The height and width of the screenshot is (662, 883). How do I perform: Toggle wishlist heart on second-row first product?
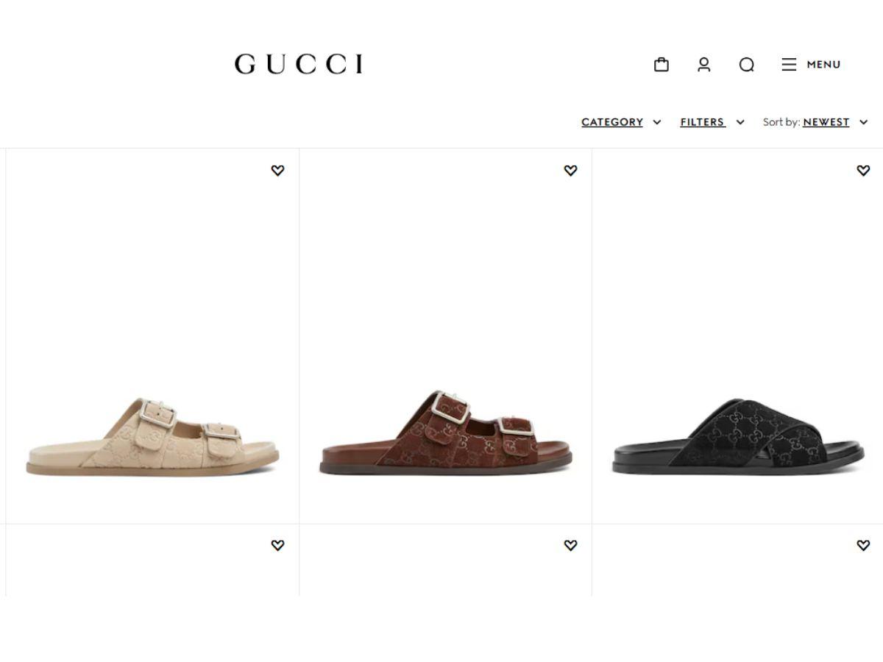tap(277, 546)
